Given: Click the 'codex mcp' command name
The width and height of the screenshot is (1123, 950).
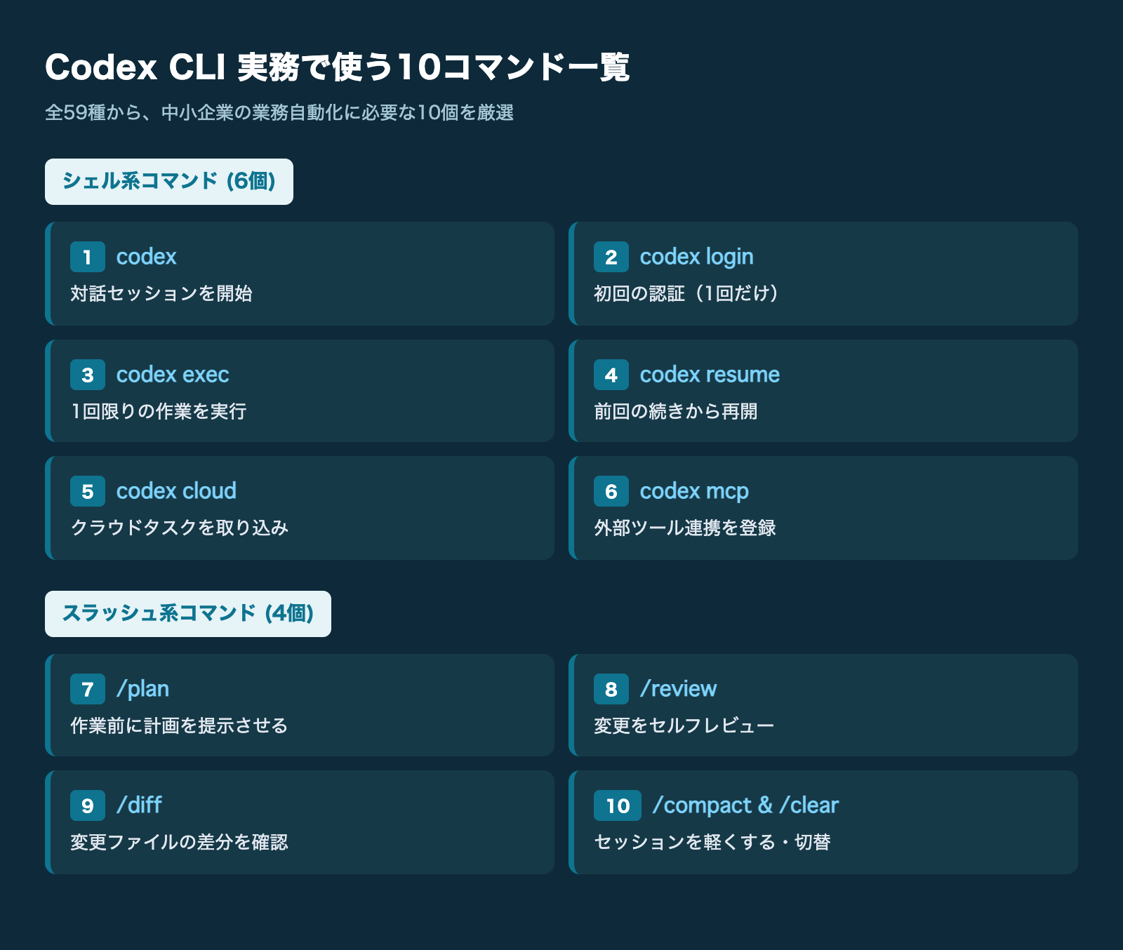Looking at the screenshot, I should click(694, 492).
